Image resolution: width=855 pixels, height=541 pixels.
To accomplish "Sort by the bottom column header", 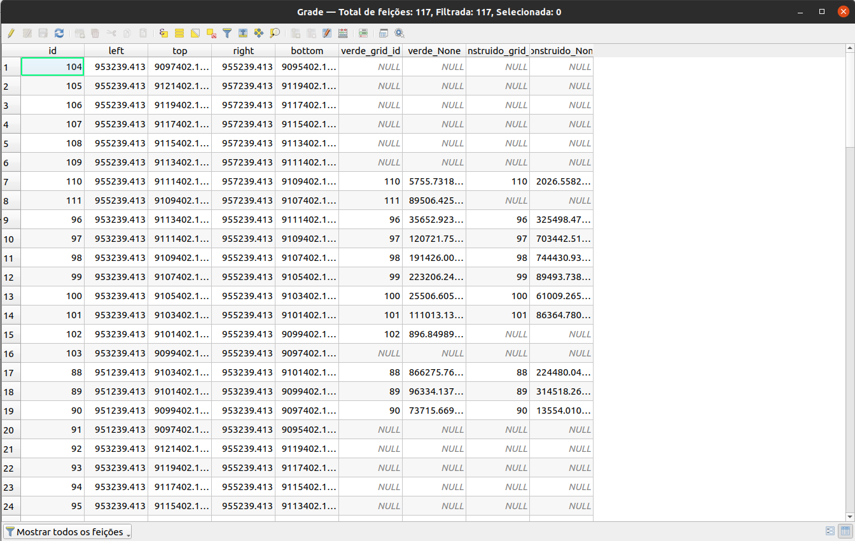I will pyautogui.click(x=307, y=51).
